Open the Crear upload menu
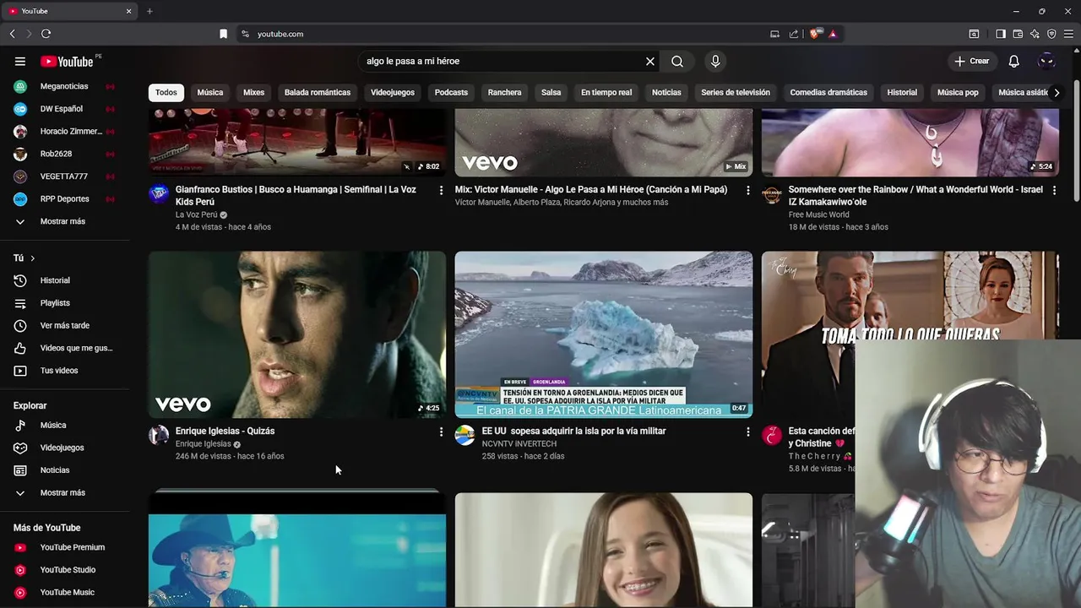Viewport: 1081px width, 608px height. (x=971, y=61)
